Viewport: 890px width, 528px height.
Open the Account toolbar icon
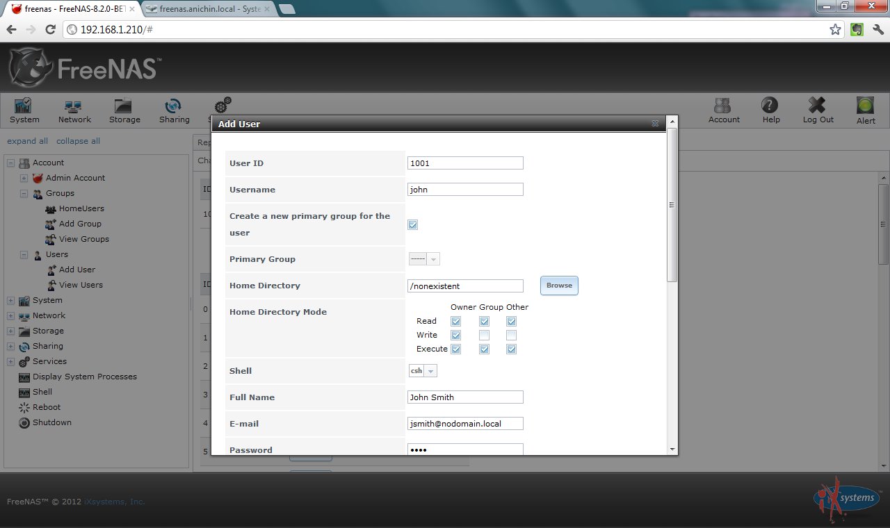pyautogui.click(x=724, y=110)
